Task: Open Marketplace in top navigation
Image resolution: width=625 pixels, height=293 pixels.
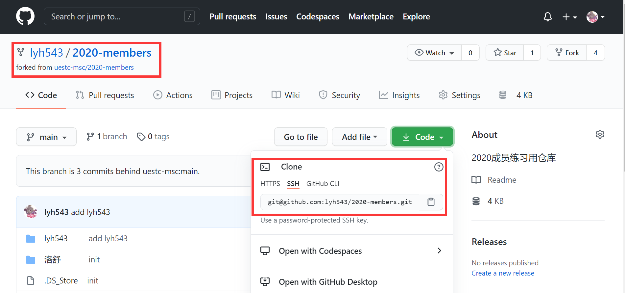Action: pyautogui.click(x=371, y=16)
